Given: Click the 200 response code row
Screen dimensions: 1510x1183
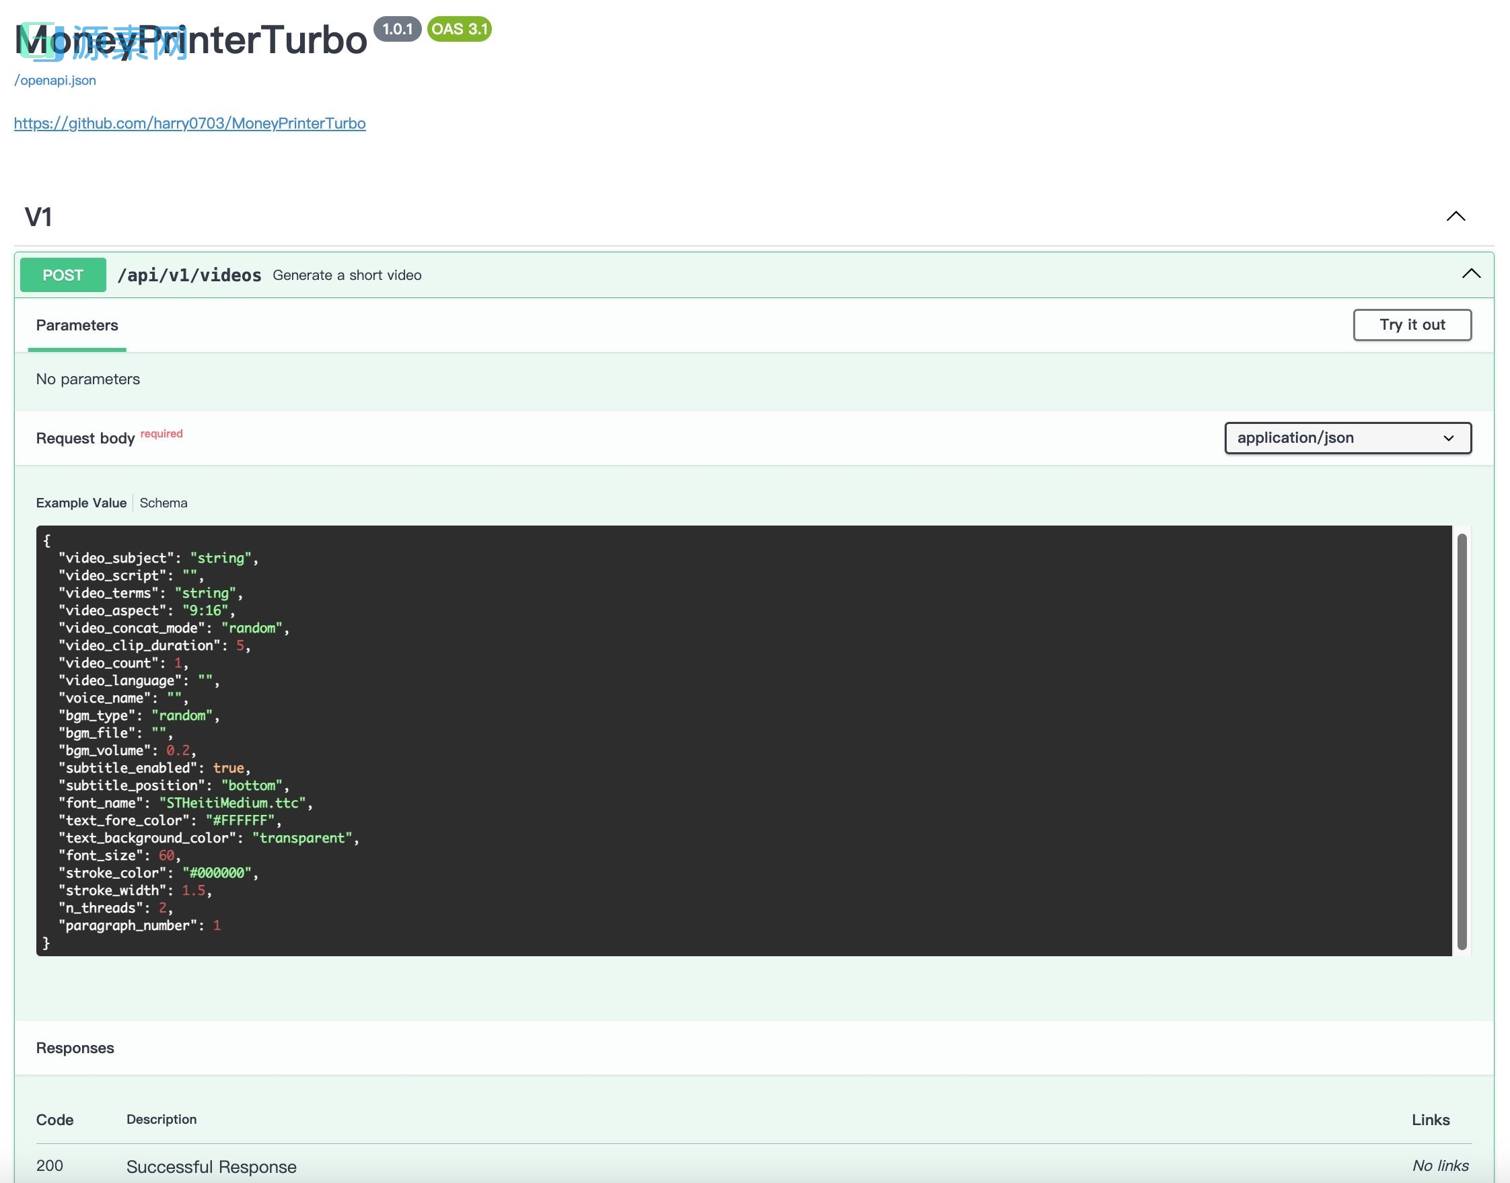Looking at the screenshot, I should 50,1166.
